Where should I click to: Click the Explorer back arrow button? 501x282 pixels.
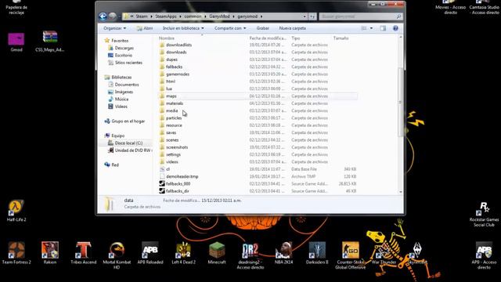click(103, 16)
